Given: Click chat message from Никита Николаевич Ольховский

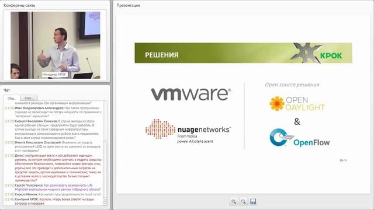Looking at the screenshot, I should [53, 146].
